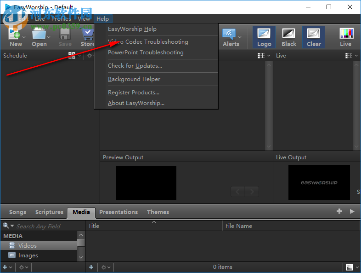Choose Video Codec Troubleshooting

pos(156,42)
